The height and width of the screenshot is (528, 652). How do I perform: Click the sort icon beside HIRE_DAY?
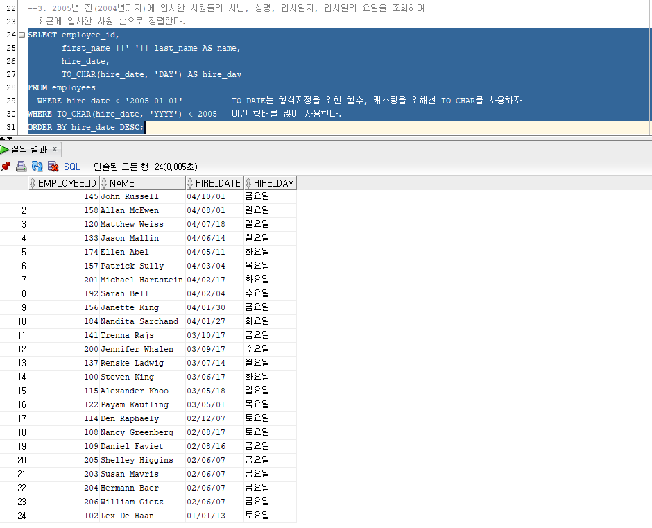(x=248, y=183)
